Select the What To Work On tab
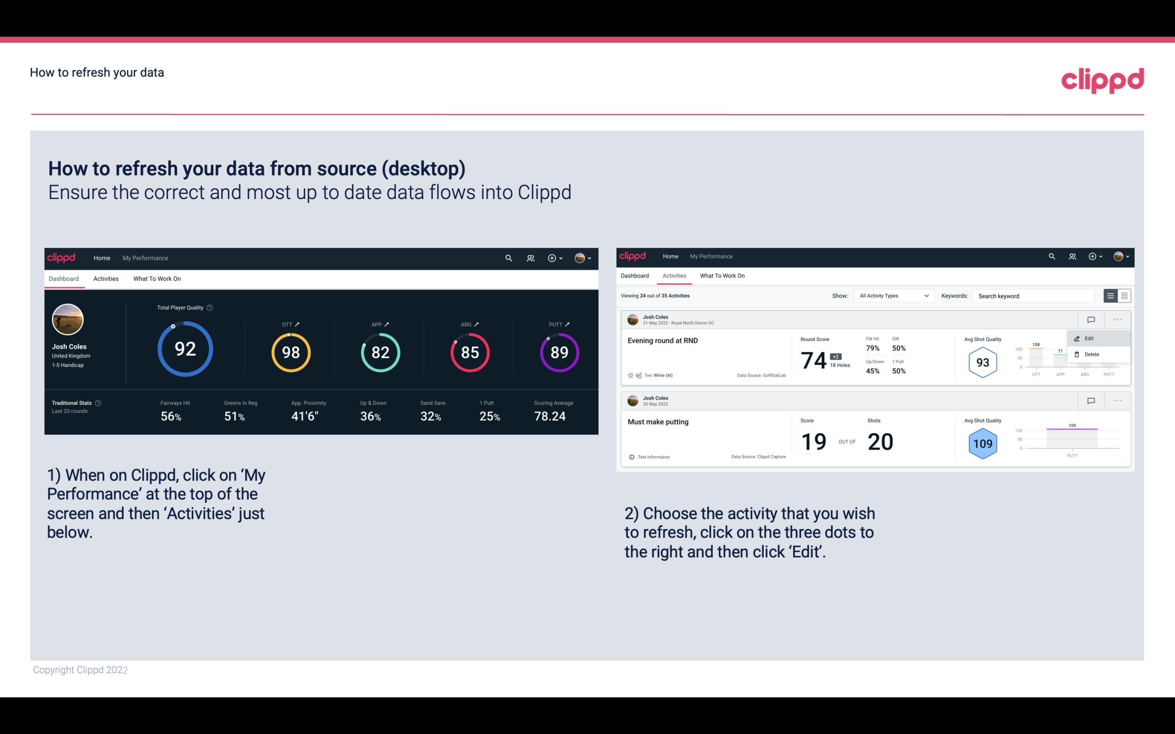 [156, 278]
